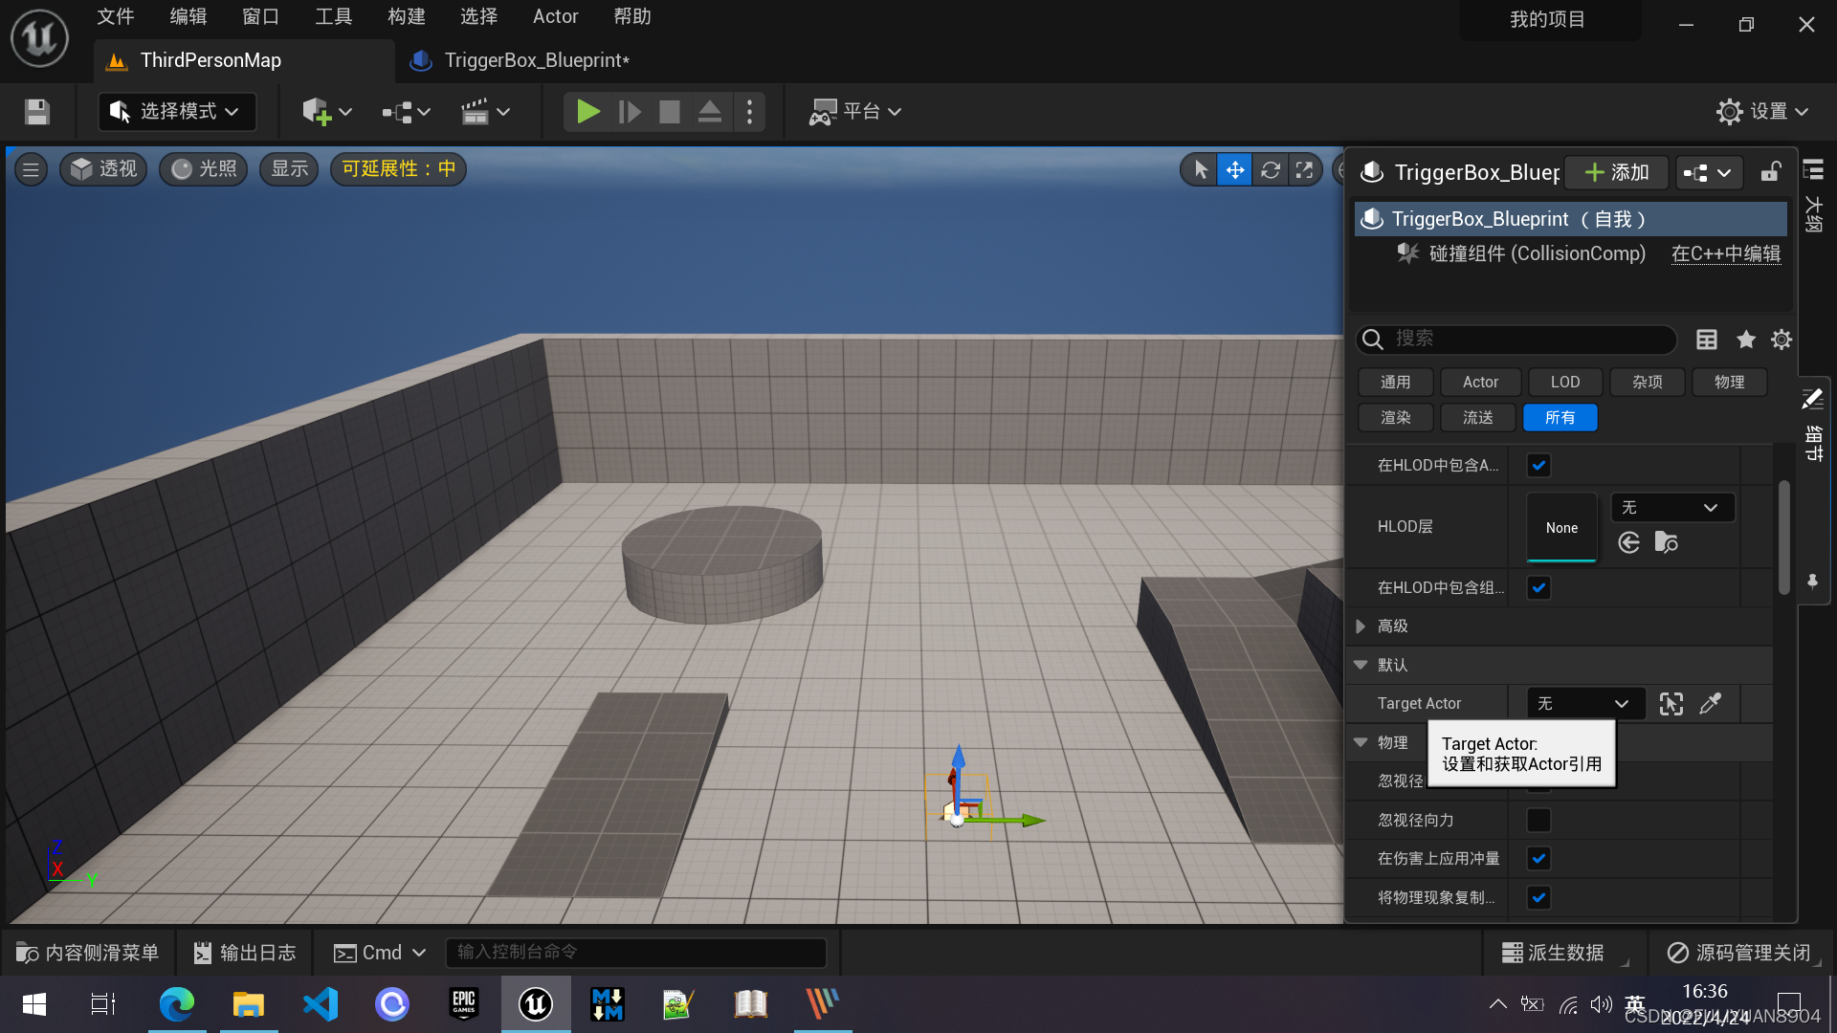Open the 构建 menu
1837x1033 pixels.
point(406,16)
